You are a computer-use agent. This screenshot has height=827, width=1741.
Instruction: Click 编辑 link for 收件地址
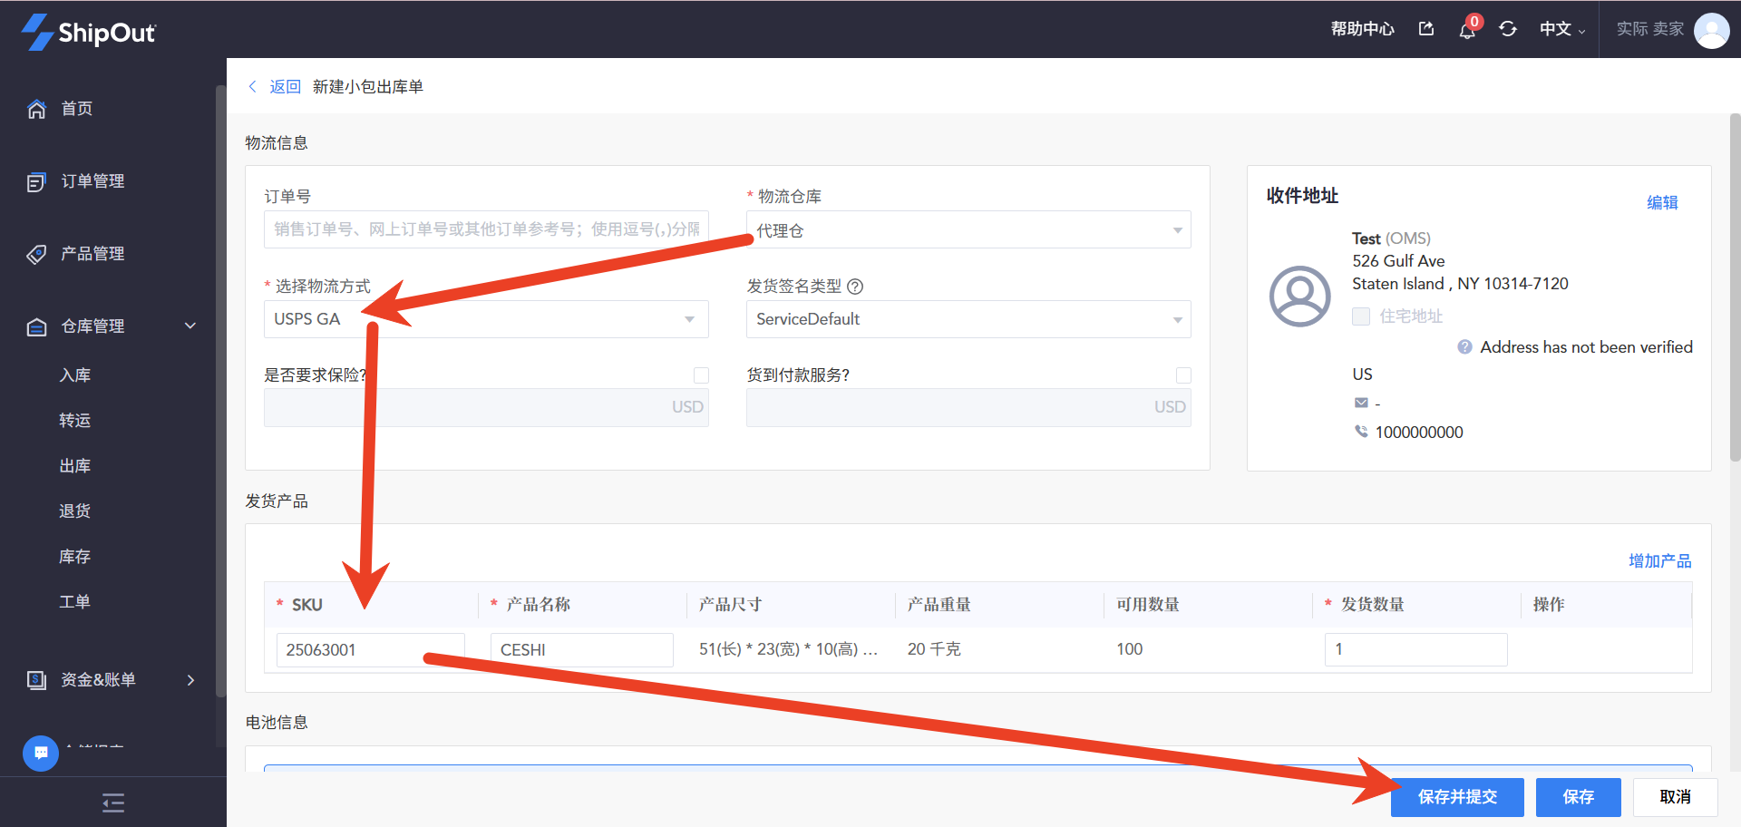click(1662, 203)
